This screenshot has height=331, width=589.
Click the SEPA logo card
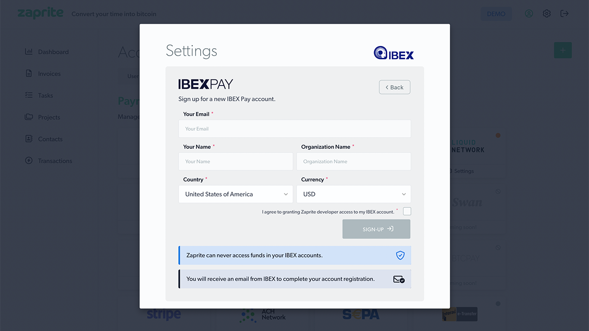361,314
